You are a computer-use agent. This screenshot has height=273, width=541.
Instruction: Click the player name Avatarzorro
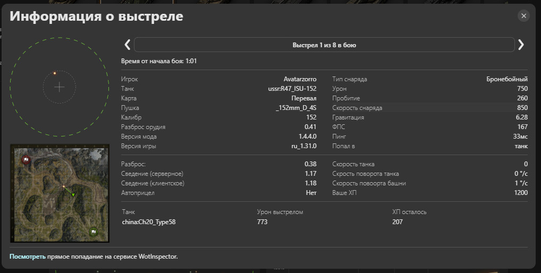300,79
